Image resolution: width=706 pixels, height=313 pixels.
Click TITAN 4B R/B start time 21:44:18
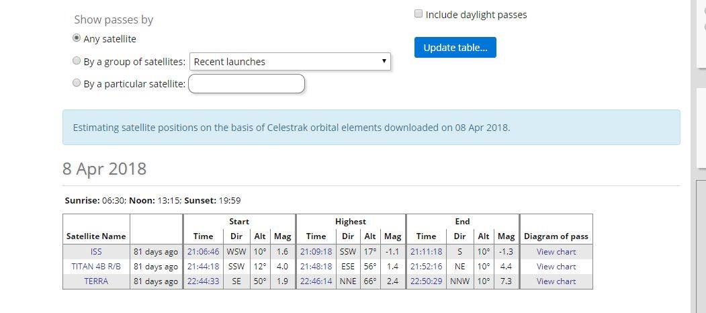203,267
